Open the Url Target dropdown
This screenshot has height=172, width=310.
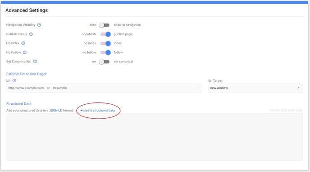click(255, 88)
